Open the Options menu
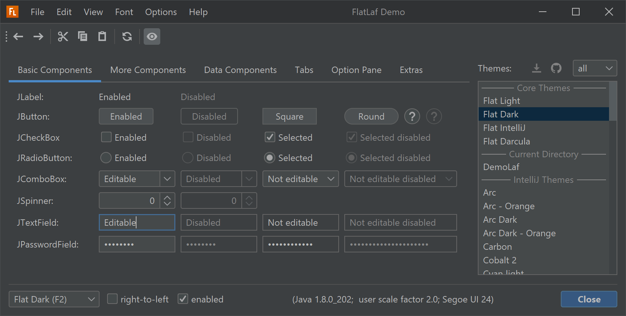 pyautogui.click(x=161, y=12)
